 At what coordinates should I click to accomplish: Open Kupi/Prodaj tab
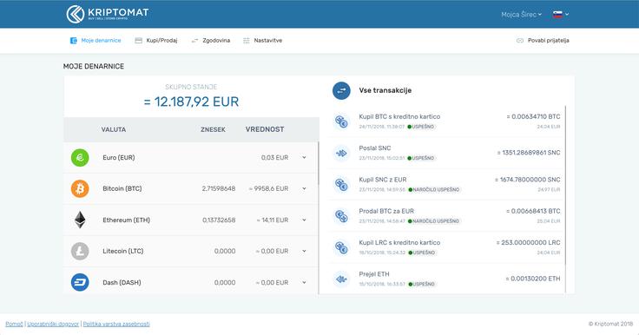156,40
